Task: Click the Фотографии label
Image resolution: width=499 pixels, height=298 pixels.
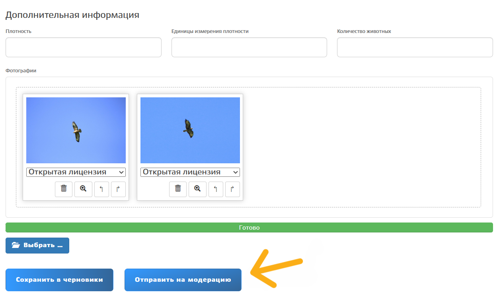Action: coord(21,70)
